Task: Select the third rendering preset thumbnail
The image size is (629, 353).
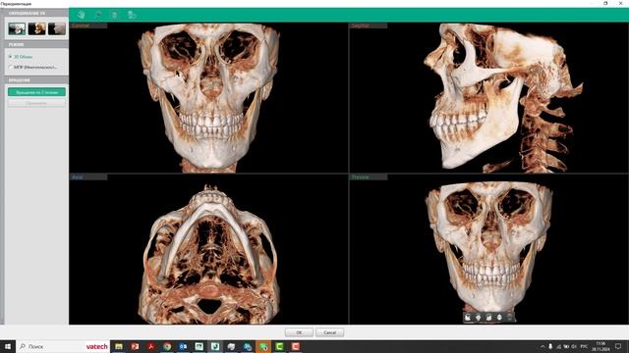Action: (x=57, y=28)
